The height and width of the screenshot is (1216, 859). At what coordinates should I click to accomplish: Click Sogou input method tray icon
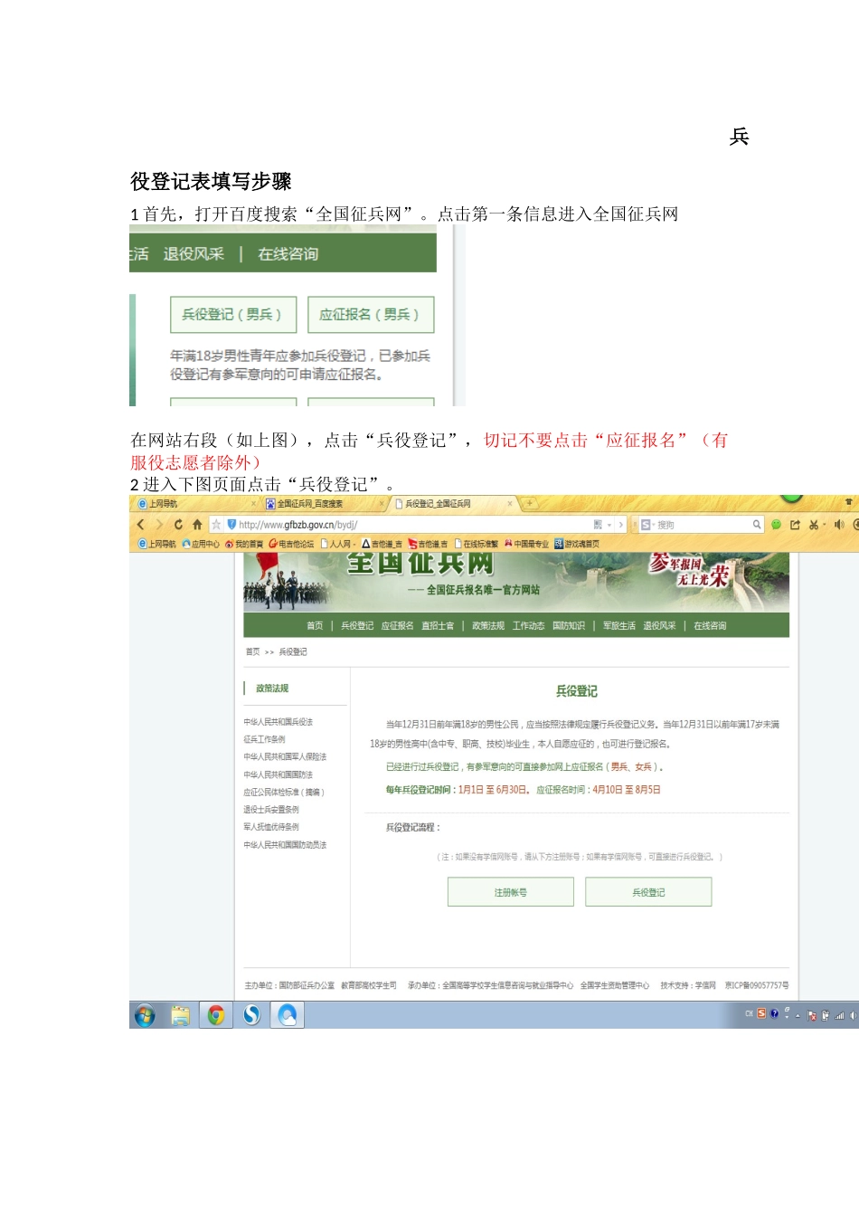click(761, 1014)
